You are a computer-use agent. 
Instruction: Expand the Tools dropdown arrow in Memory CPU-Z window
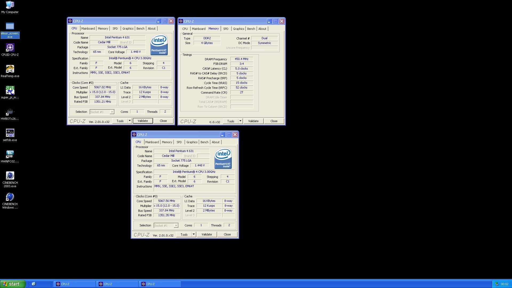(240, 121)
